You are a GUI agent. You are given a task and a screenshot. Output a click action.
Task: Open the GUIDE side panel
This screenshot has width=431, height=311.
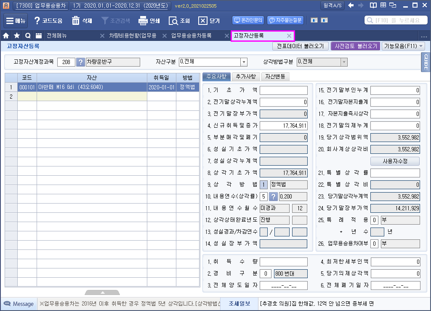[426, 62]
